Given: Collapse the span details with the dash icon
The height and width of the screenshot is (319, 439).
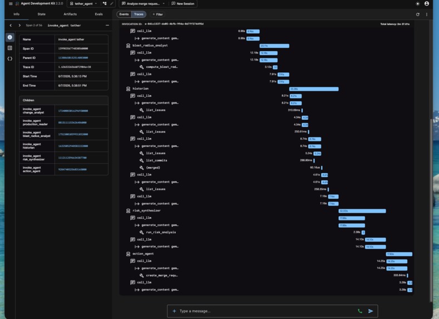Looking at the screenshot, I should coord(107,25).
